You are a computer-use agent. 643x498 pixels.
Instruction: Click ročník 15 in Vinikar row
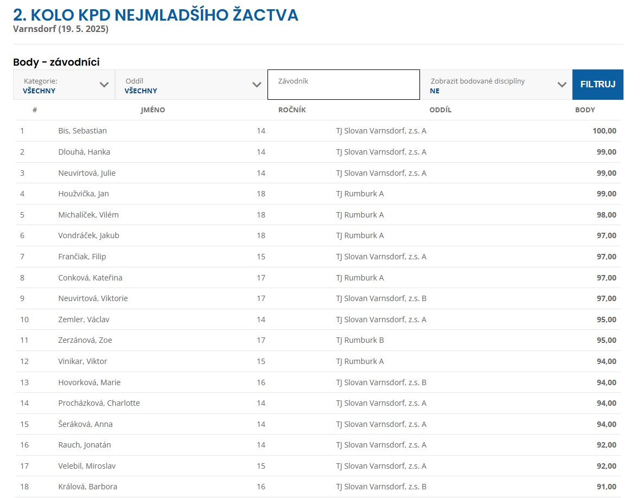[x=261, y=361]
